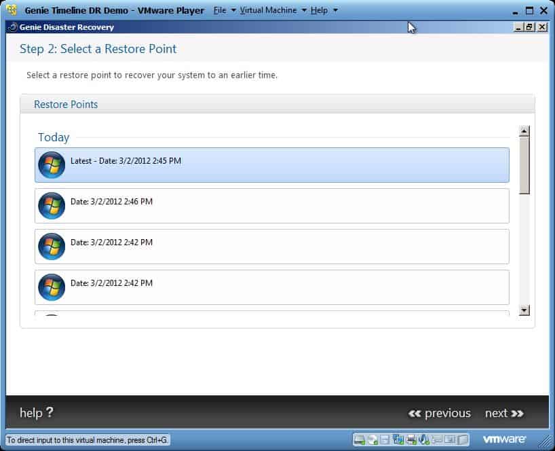
Task: Maximize the VMware Player window
Action: (529, 11)
